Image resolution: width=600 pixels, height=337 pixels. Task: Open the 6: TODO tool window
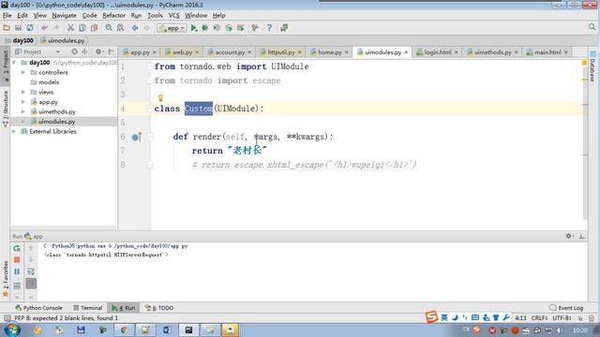coord(159,308)
